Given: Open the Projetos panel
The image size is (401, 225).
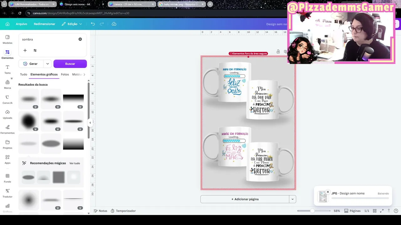Looking at the screenshot, I should click(x=8, y=144).
